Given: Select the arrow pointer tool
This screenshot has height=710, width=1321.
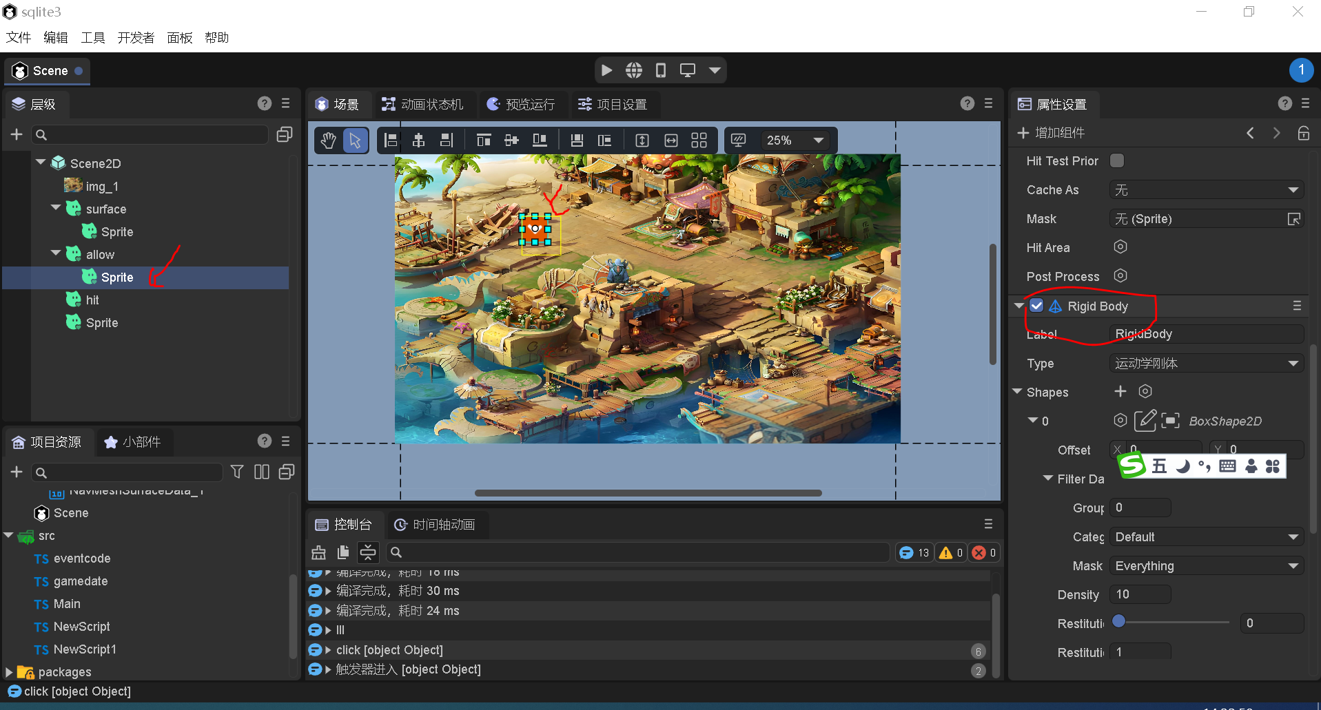Looking at the screenshot, I should [x=355, y=140].
